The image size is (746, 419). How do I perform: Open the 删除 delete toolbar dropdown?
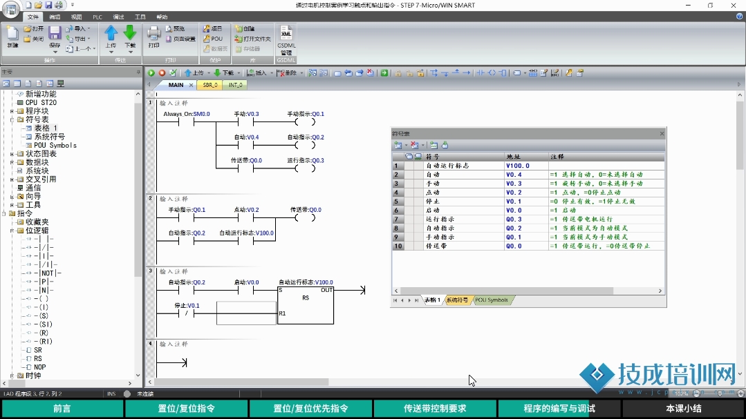click(301, 73)
